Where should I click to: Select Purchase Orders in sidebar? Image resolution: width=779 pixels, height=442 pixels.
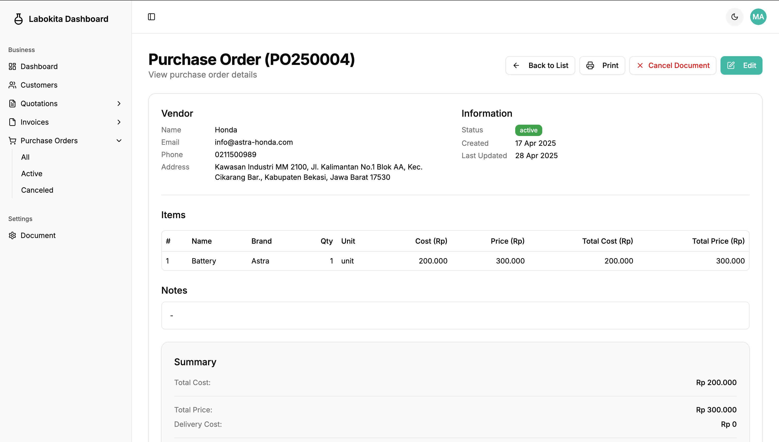(66, 141)
